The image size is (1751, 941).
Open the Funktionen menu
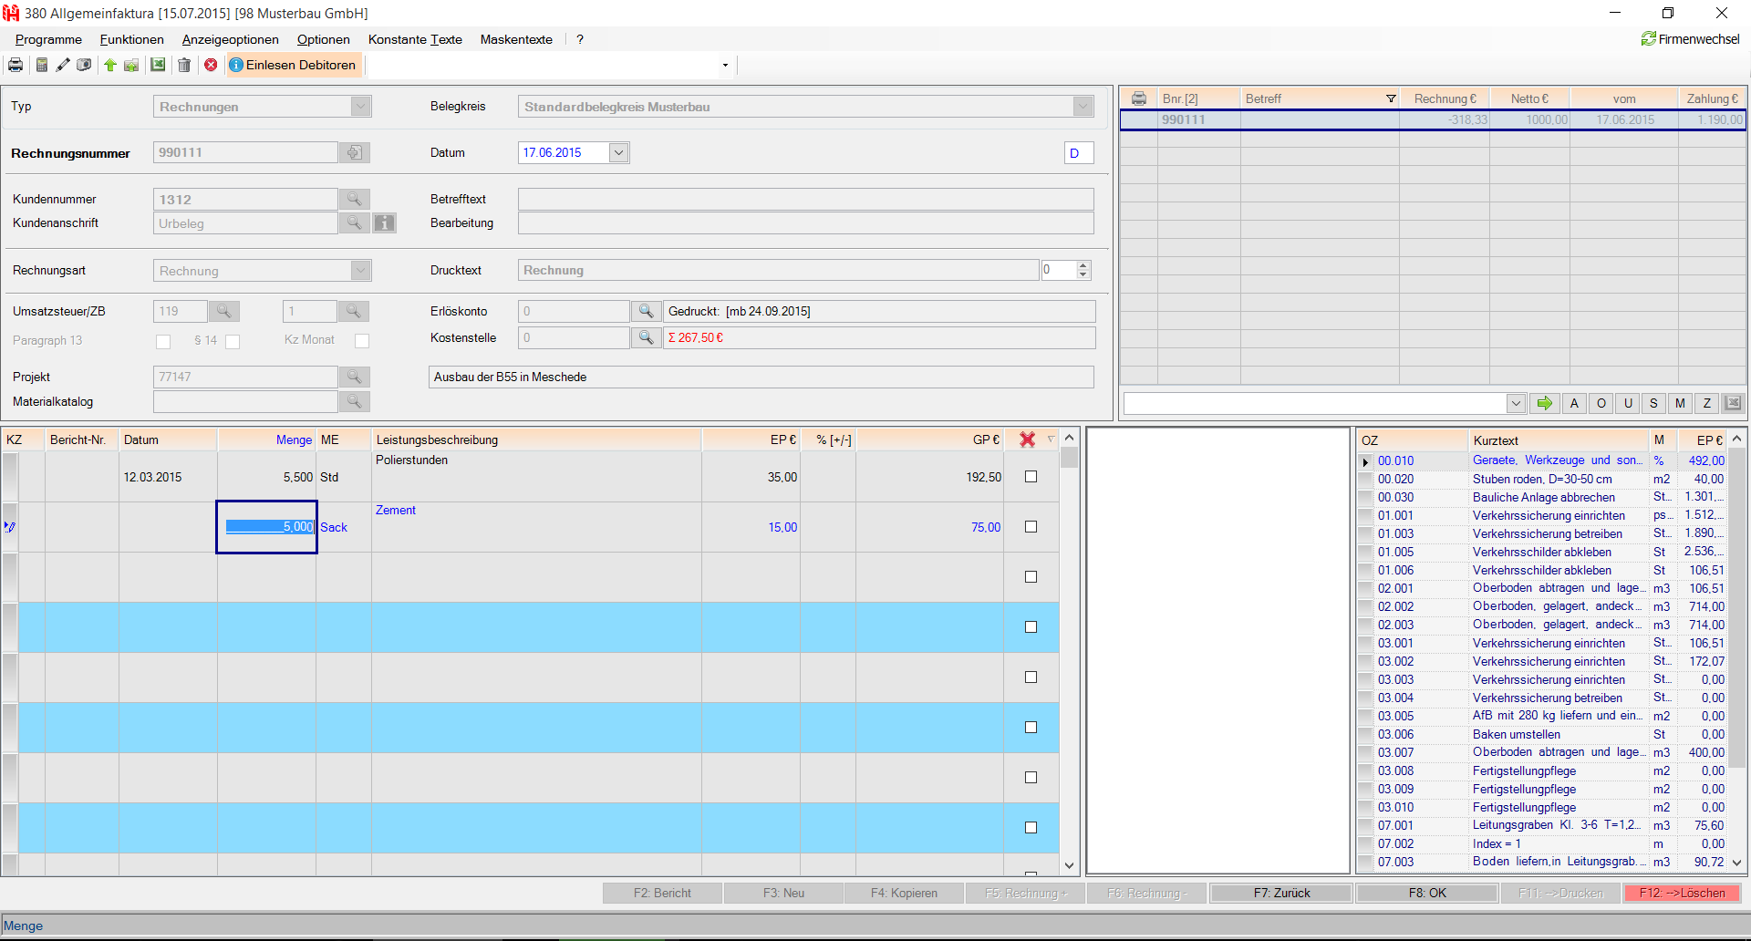click(131, 39)
